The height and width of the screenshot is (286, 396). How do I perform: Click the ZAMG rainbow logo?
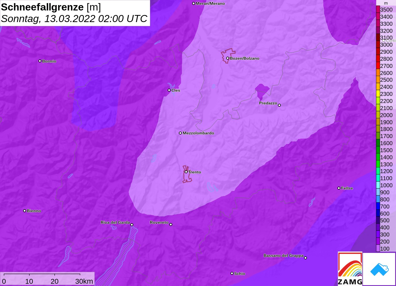[x=350, y=268]
